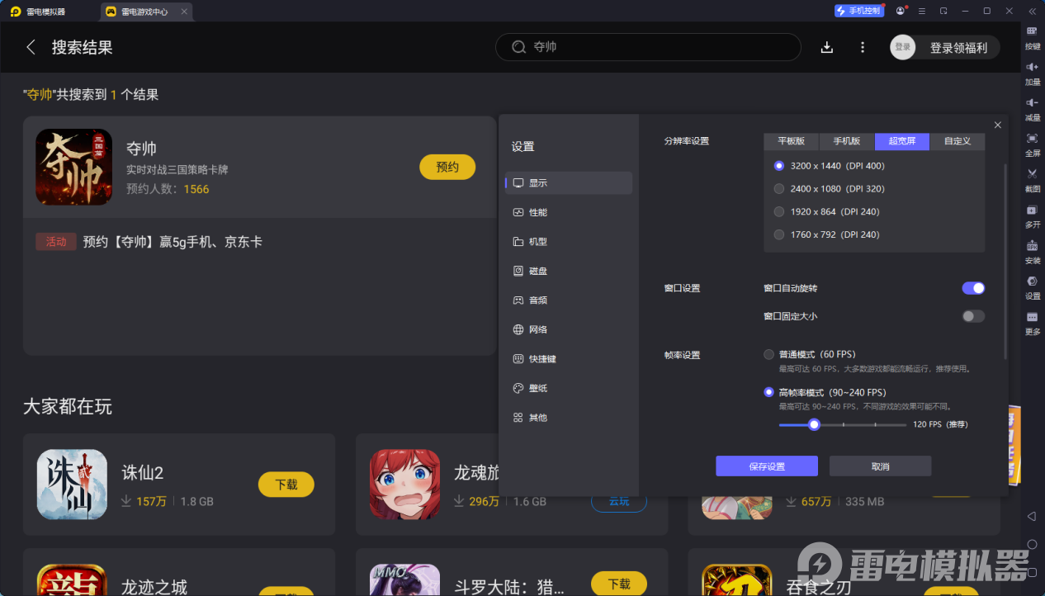Viewport: 1045px width, 596px height.
Task: Click the 下载 button for 斗罗大陆
Action: (619, 584)
